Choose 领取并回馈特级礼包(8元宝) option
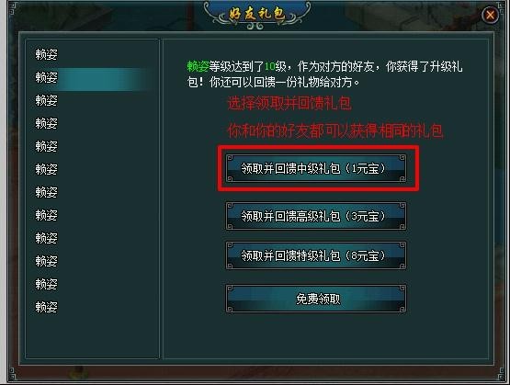The width and height of the screenshot is (510, 385). pyautogui.click(x=316, y=255)
